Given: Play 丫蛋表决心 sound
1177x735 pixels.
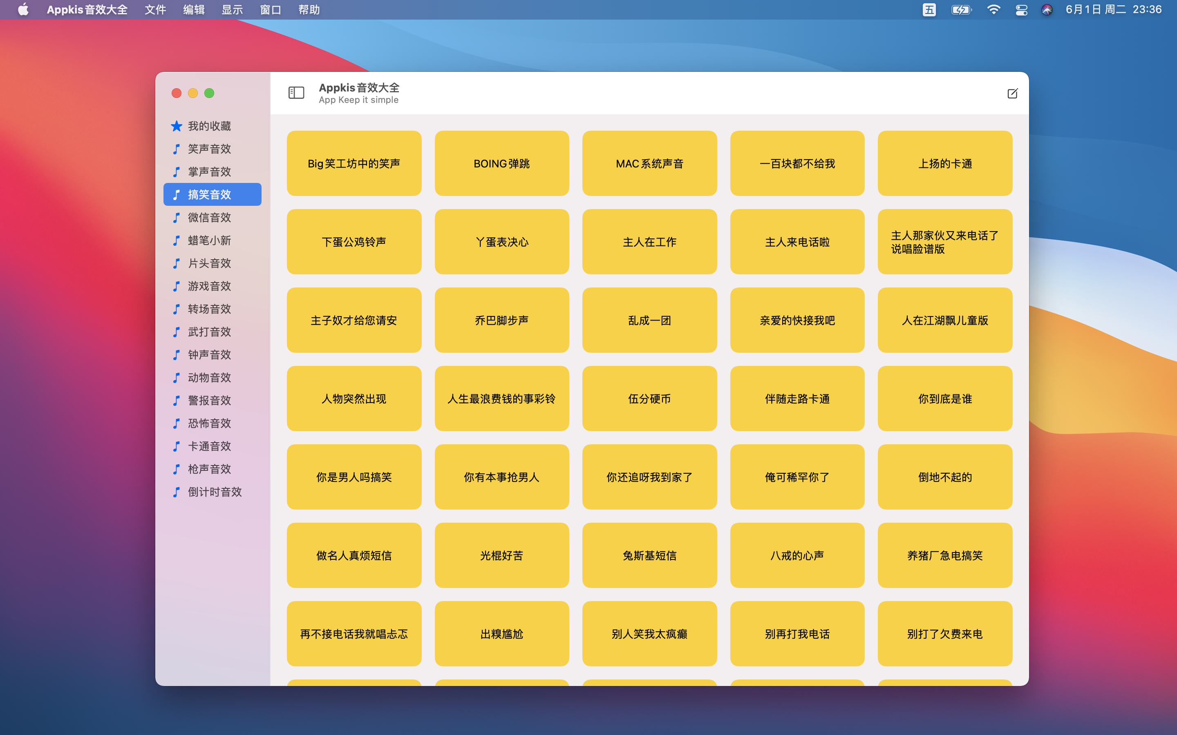Looking at the screenshot, I should click(x=501, y=242).
